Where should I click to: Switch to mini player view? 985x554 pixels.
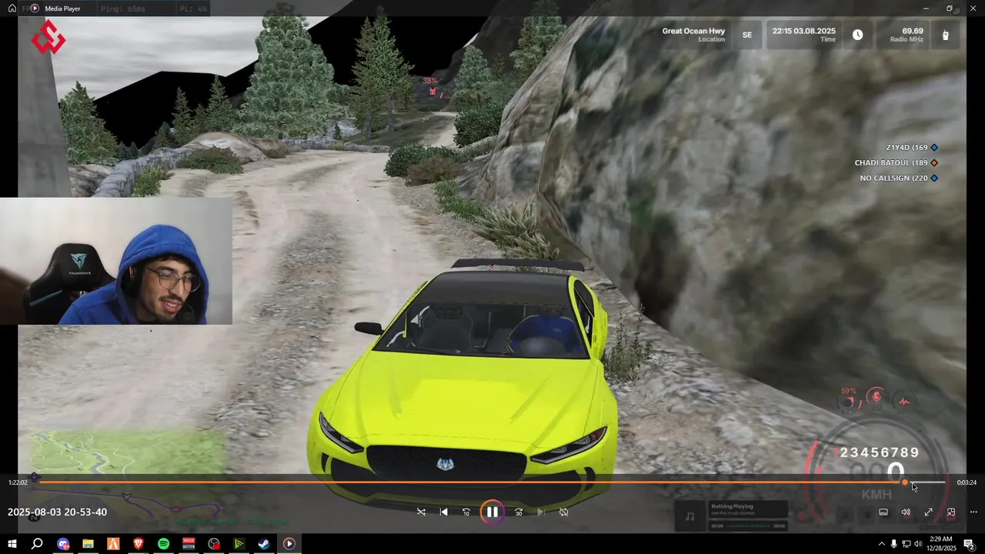click(951, 512)
